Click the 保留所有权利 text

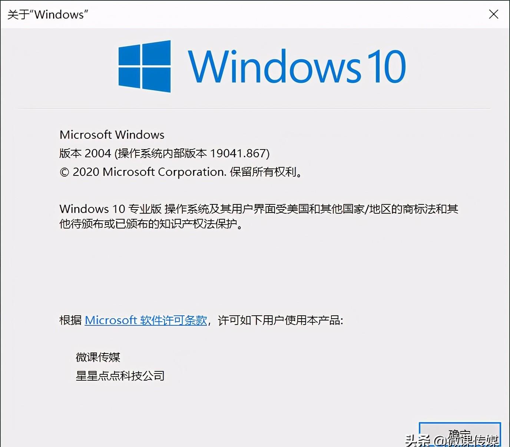pyautogui.click(x=263, y=172)
